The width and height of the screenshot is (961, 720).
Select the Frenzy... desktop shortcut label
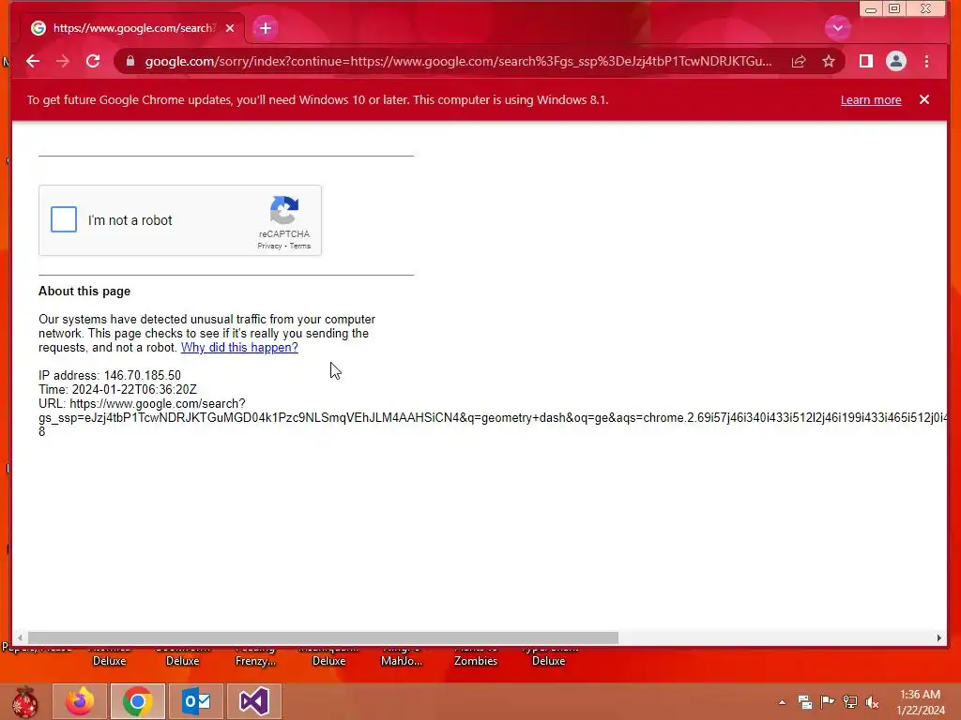[x=255, y=661]
